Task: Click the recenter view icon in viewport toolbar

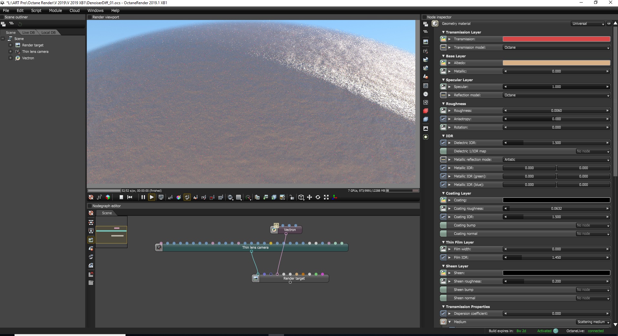Action: coord(91,197)
